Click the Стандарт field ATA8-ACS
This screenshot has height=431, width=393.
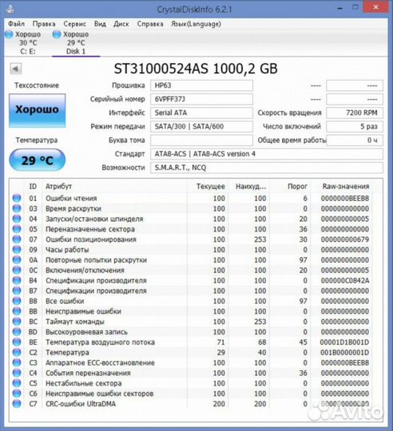point(267,154)
